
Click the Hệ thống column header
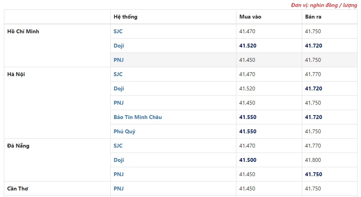point(125,17)
